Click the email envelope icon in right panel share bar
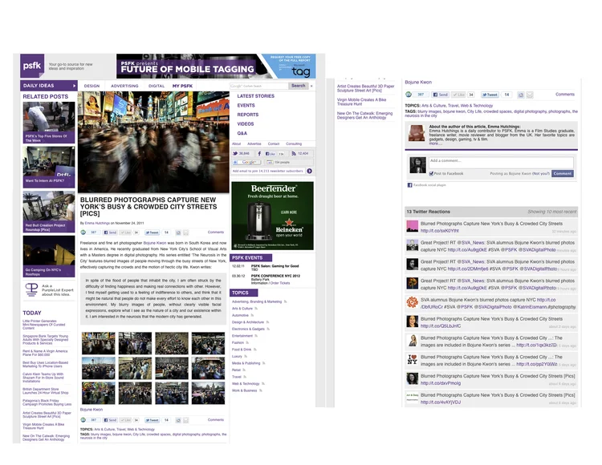Viewport: 602px width, 465px height. tap(530, 95)
